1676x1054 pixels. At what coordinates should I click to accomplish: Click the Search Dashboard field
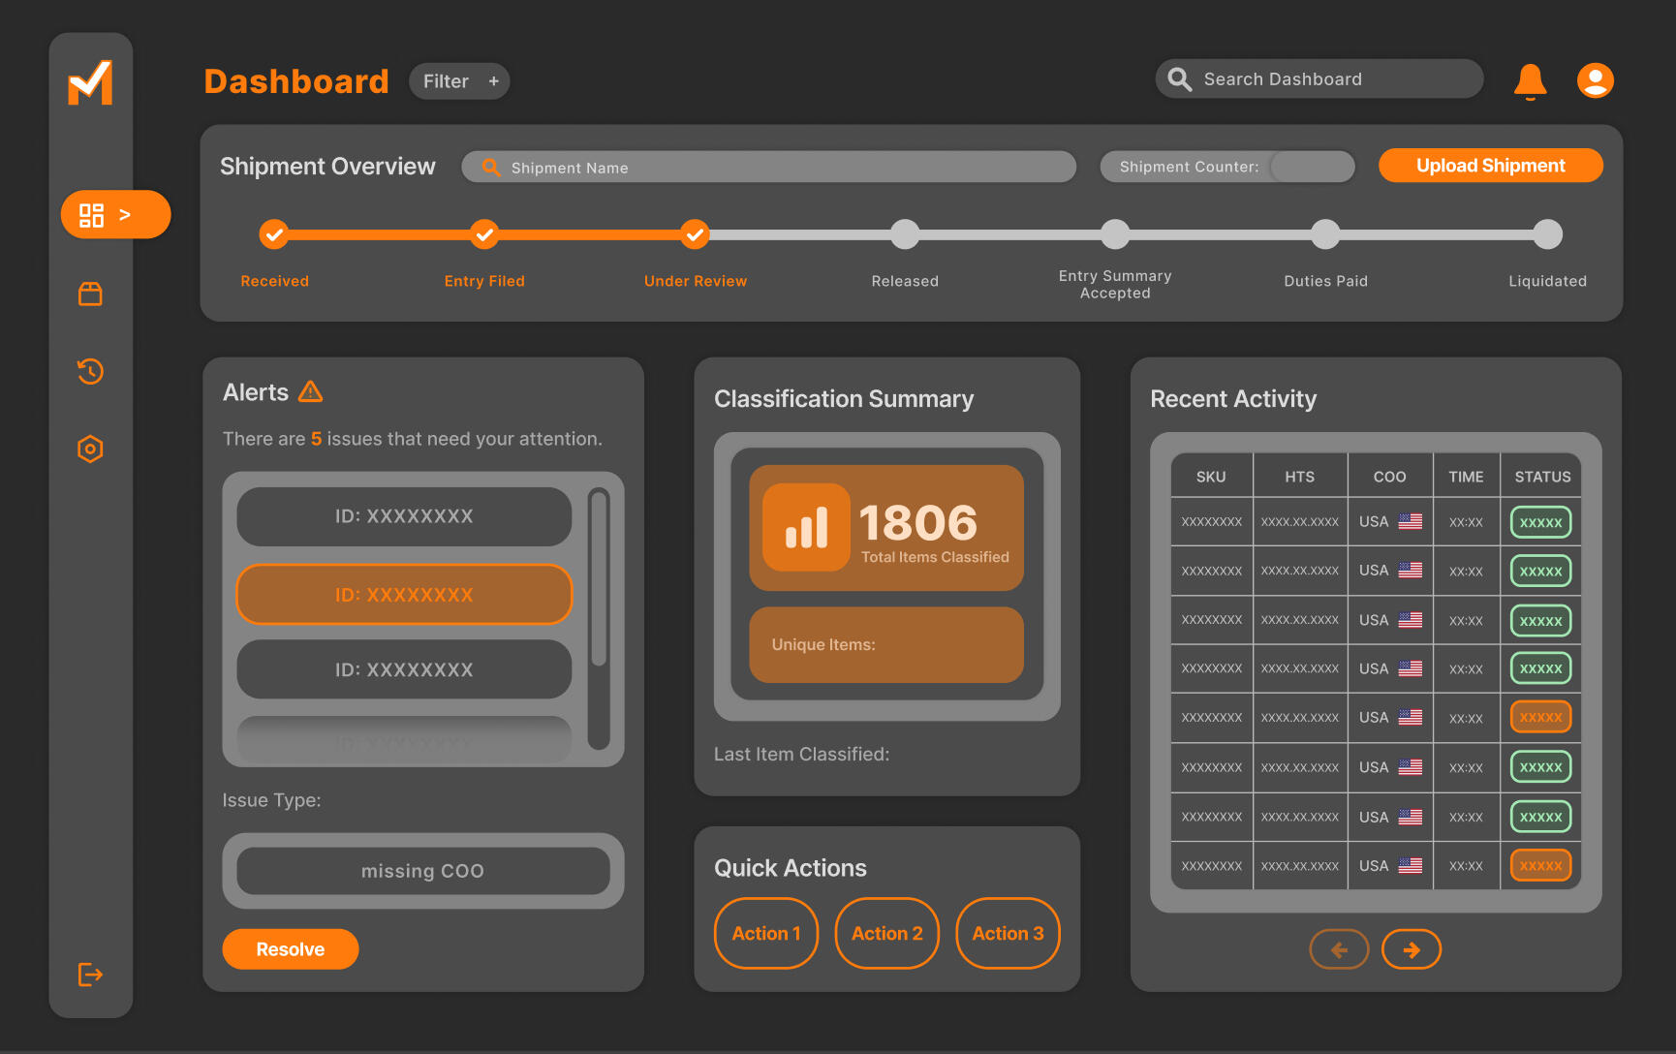click(x=1319, y=79)
